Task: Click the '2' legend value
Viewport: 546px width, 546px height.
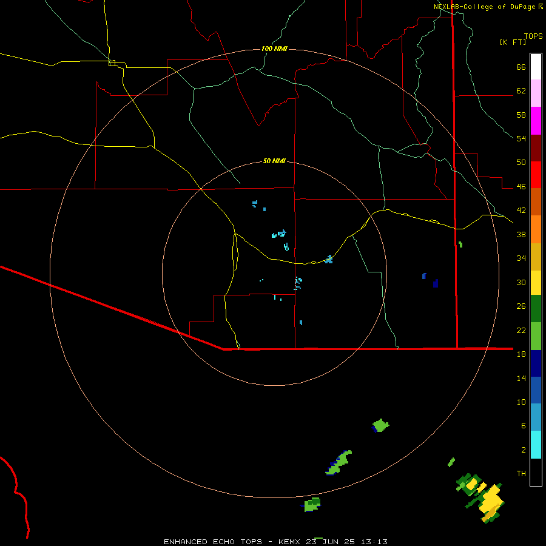Action: (524, 450)
